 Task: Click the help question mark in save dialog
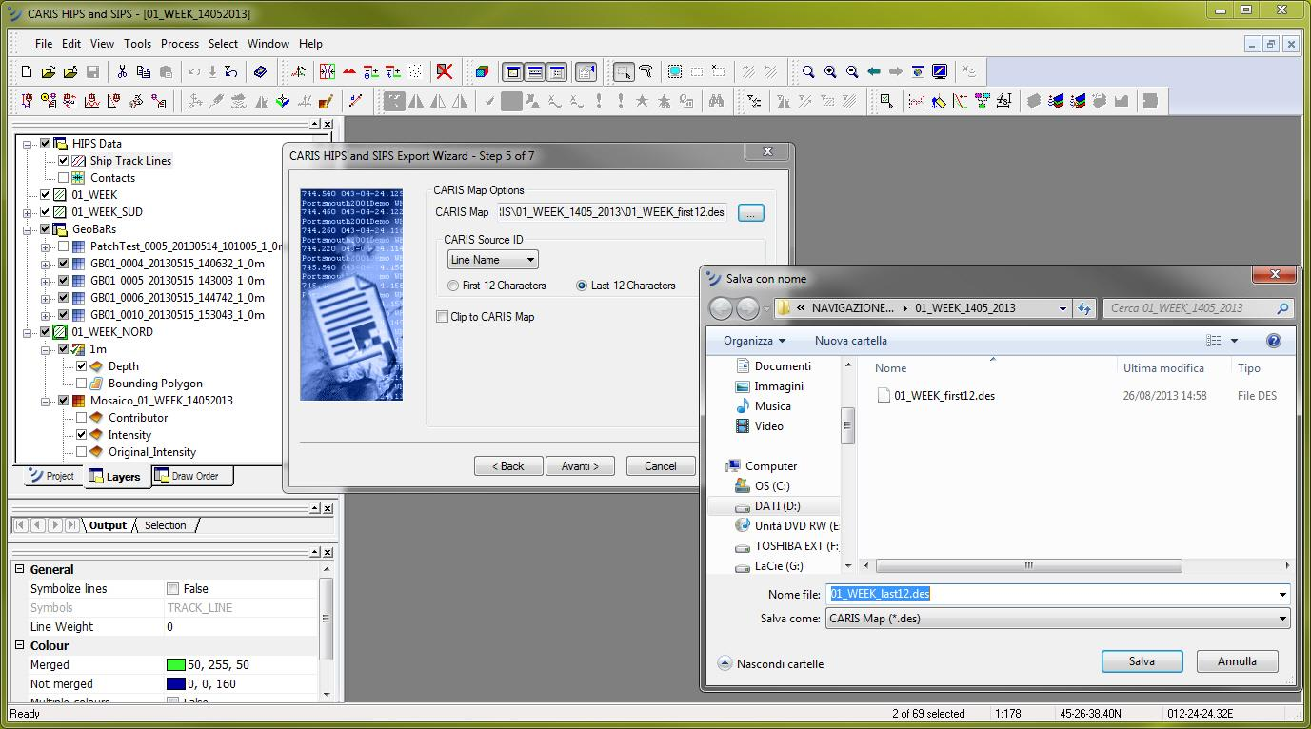tap(1274, 341)
